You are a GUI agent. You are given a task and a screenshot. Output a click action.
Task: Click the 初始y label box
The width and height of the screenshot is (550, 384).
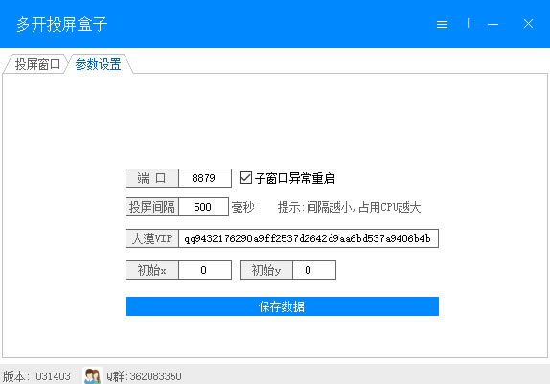(266, 270)
